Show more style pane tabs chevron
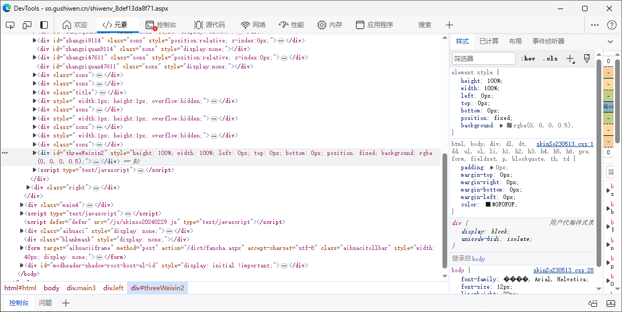This screenshot has width=622, height=312. tap(610, 41)
